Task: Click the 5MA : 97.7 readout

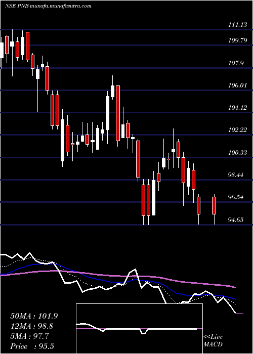Action: pos(29,336)
